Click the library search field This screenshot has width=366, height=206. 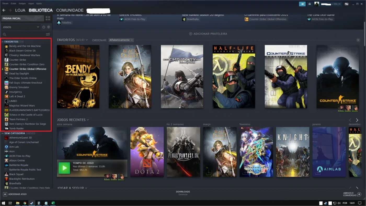(x=24, y=34)
